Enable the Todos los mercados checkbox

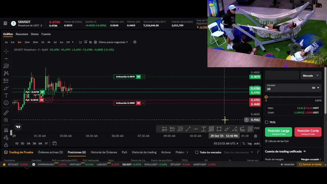[197, 152]
